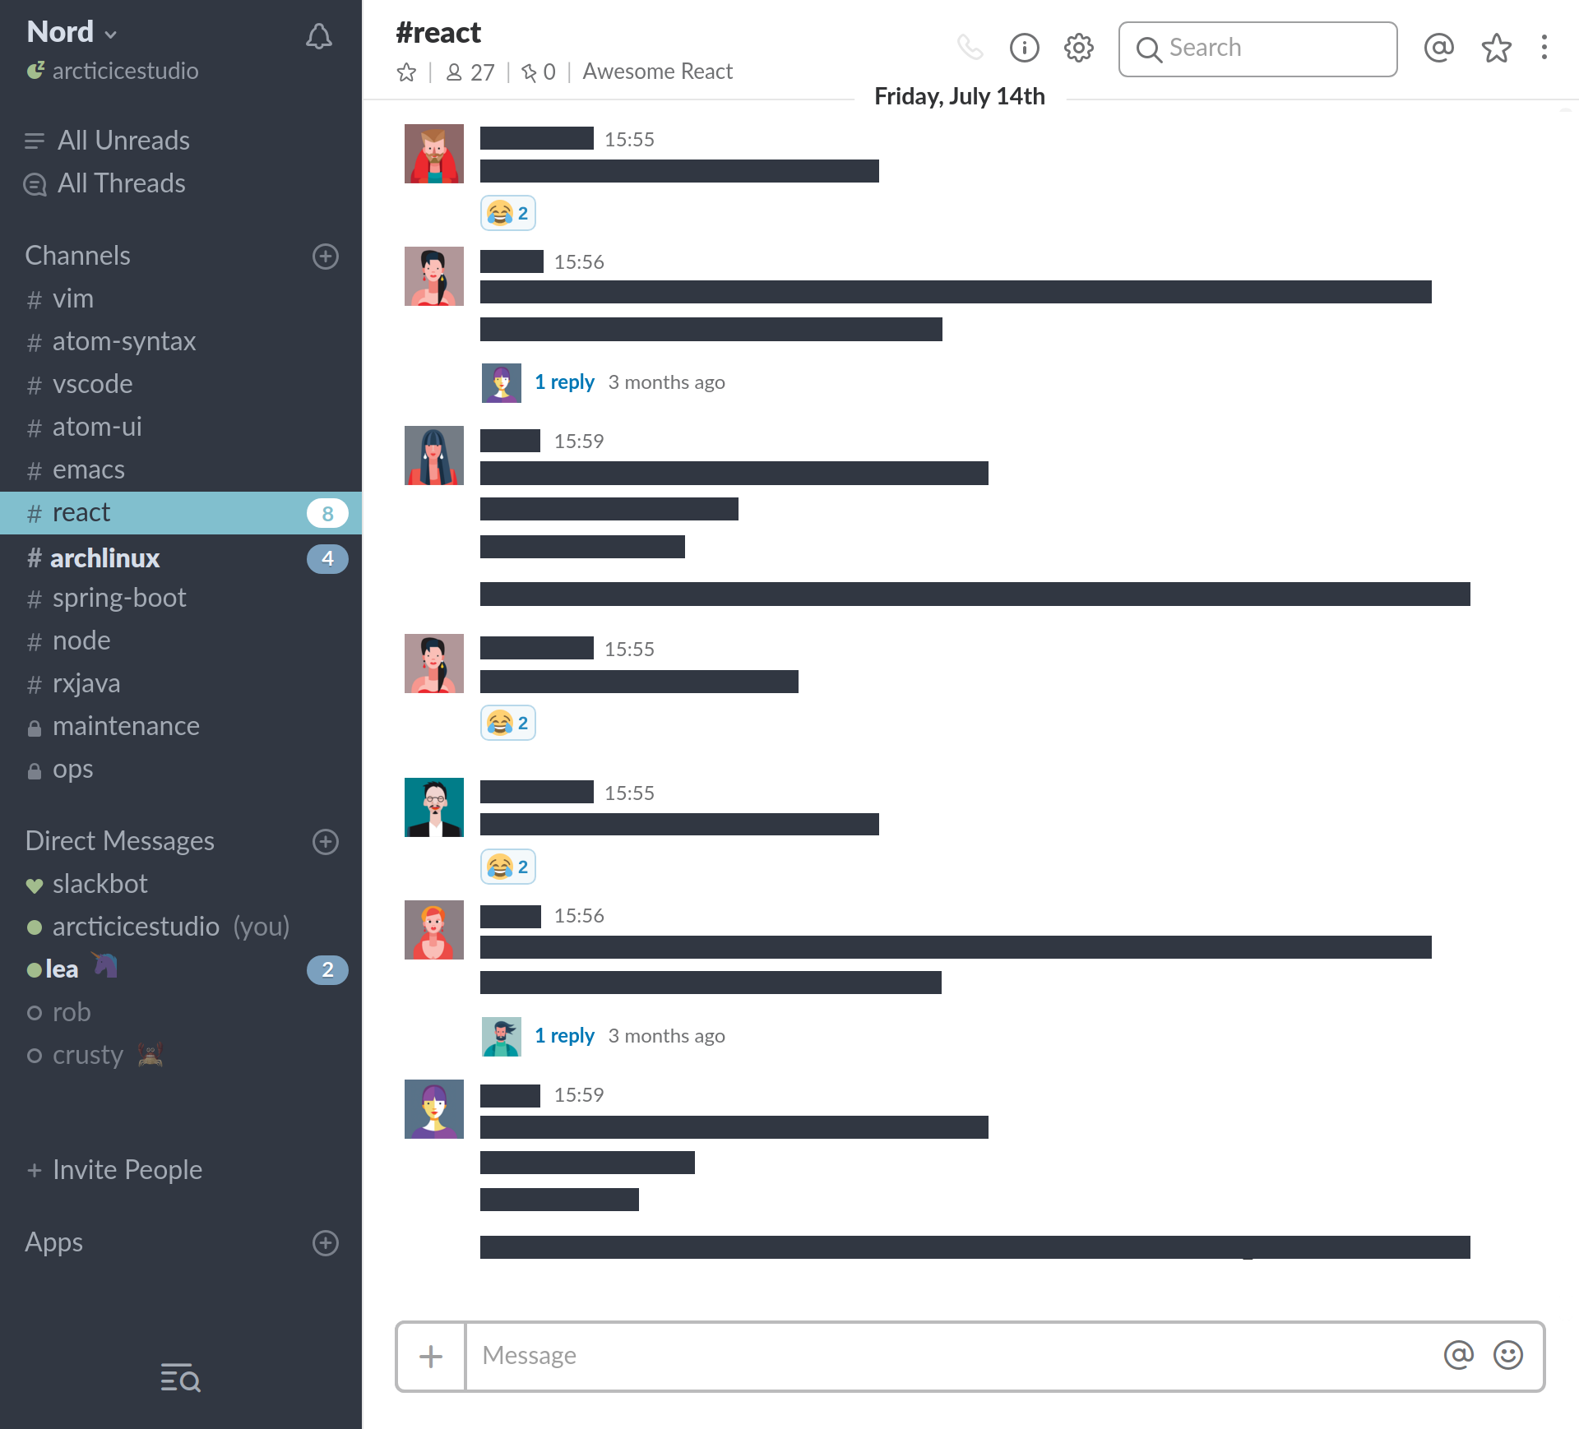This screenshot has width=1579, height=1429.
Task: Click the + button in the message input area
Action: (x=429, y=1353)
